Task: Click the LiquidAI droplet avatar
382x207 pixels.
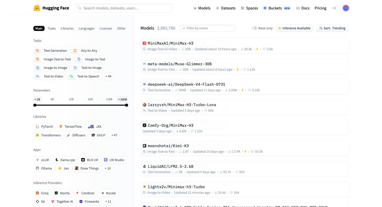Action: (x=144, y=166)
